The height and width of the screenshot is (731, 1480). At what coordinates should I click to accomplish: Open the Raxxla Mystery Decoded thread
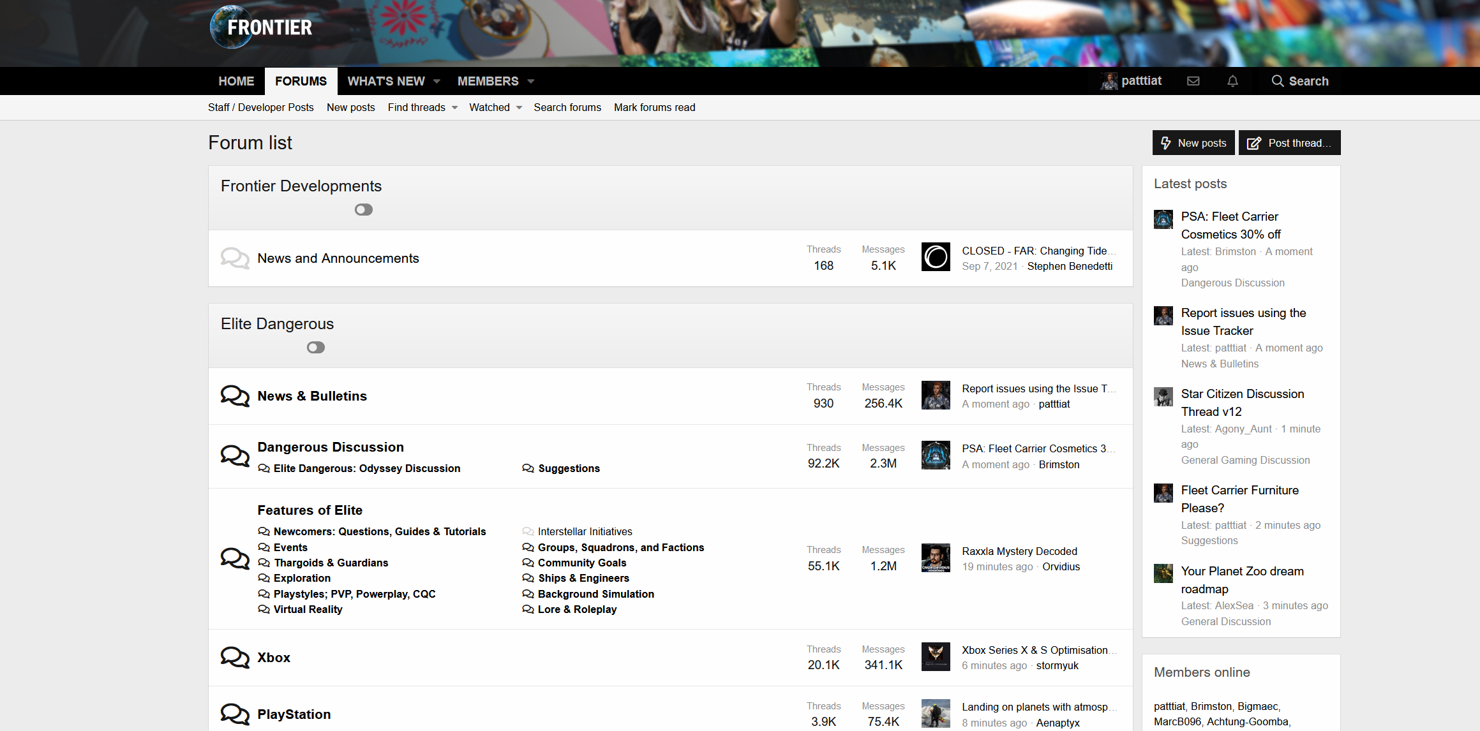click(x=1020, y=551)
